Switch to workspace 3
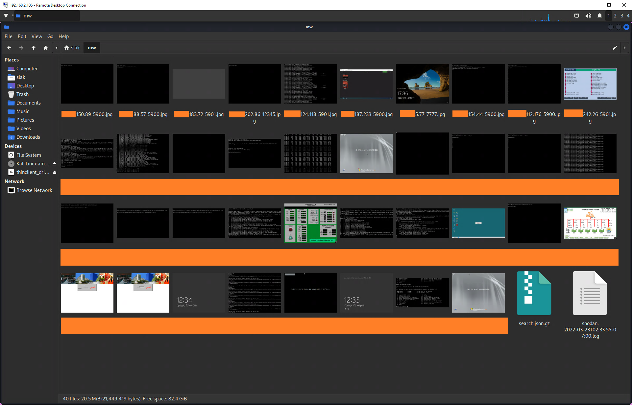Image resolution: width=632 pixels, height=405 pixels. tap(621, 16)
